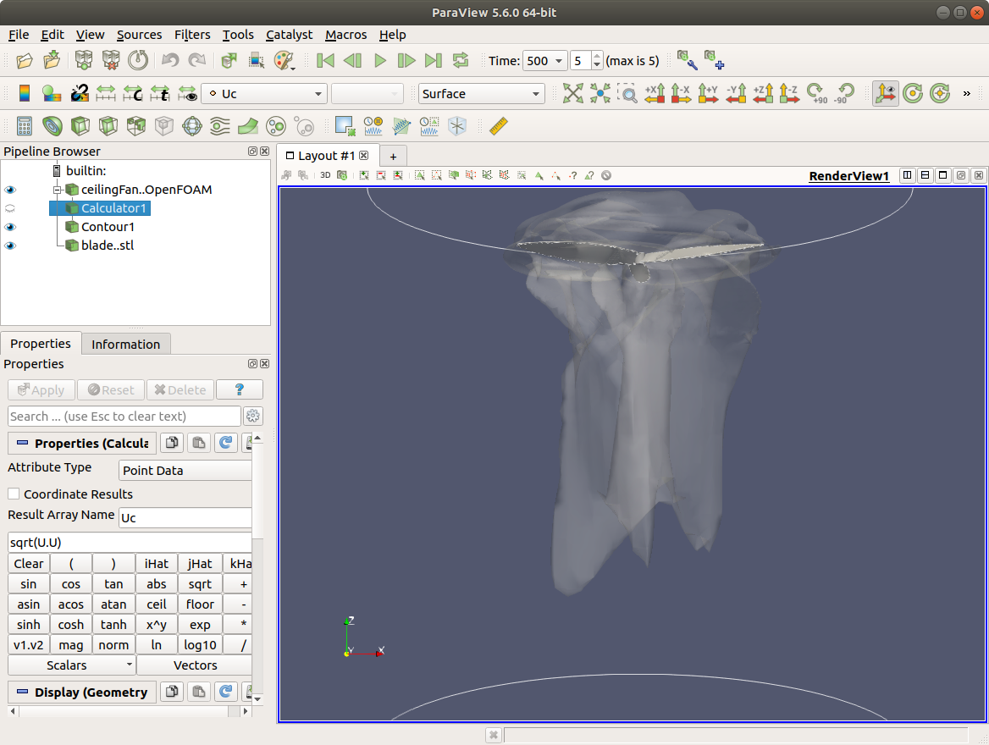Open the Uc coloring array dropdown
989x745 pixels.
click(x=264, y=94)
